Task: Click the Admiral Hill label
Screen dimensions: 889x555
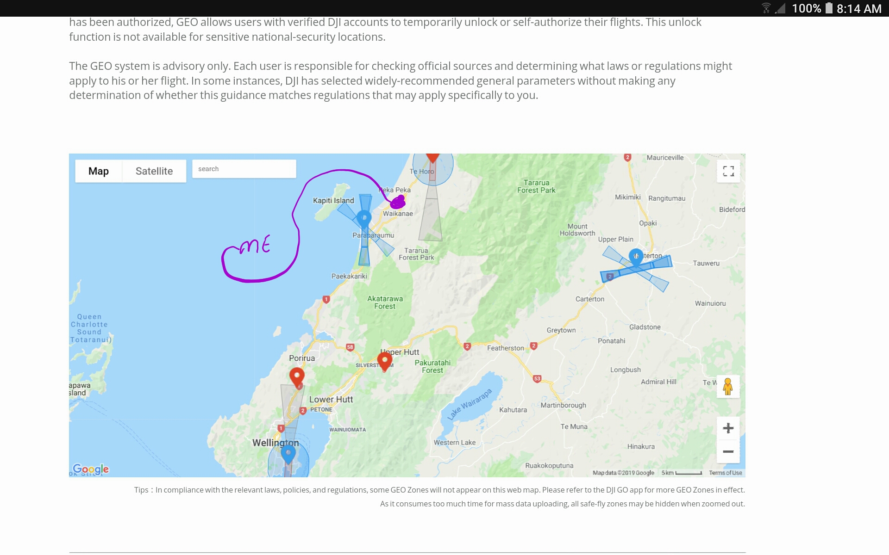Action: click(x=658, y=382)
